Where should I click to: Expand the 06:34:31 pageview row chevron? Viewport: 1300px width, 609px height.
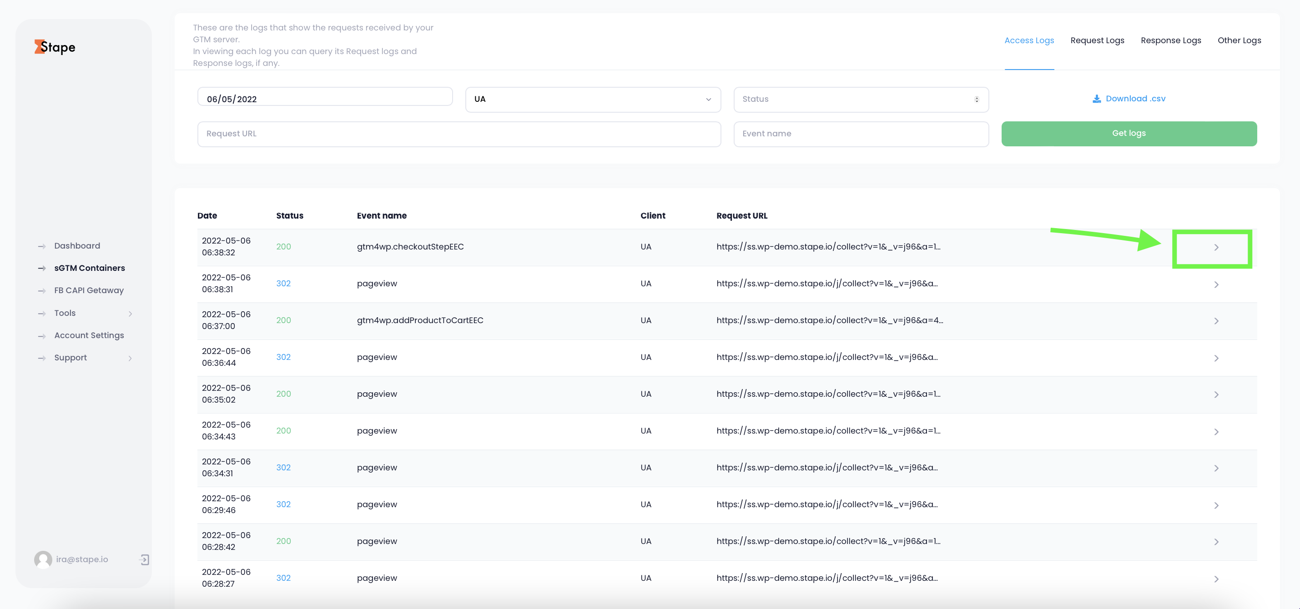[1216, 469]
